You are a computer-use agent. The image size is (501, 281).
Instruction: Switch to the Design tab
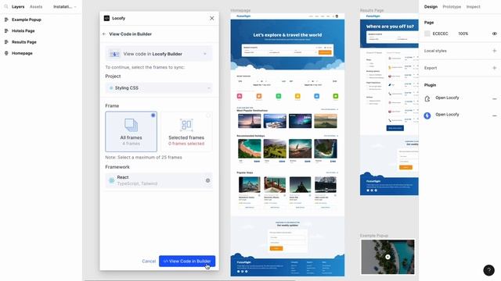[x=431, y=7]
